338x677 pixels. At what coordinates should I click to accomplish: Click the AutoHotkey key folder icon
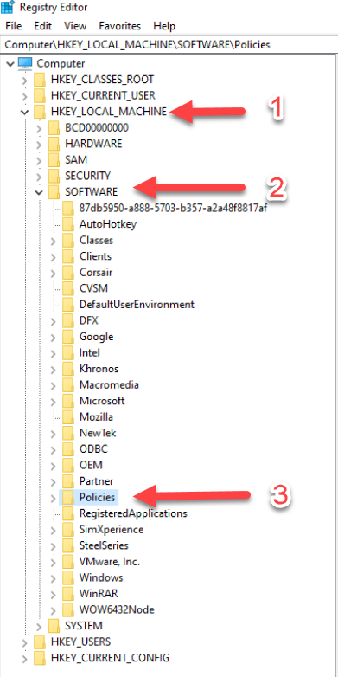(x=68, y=224)
